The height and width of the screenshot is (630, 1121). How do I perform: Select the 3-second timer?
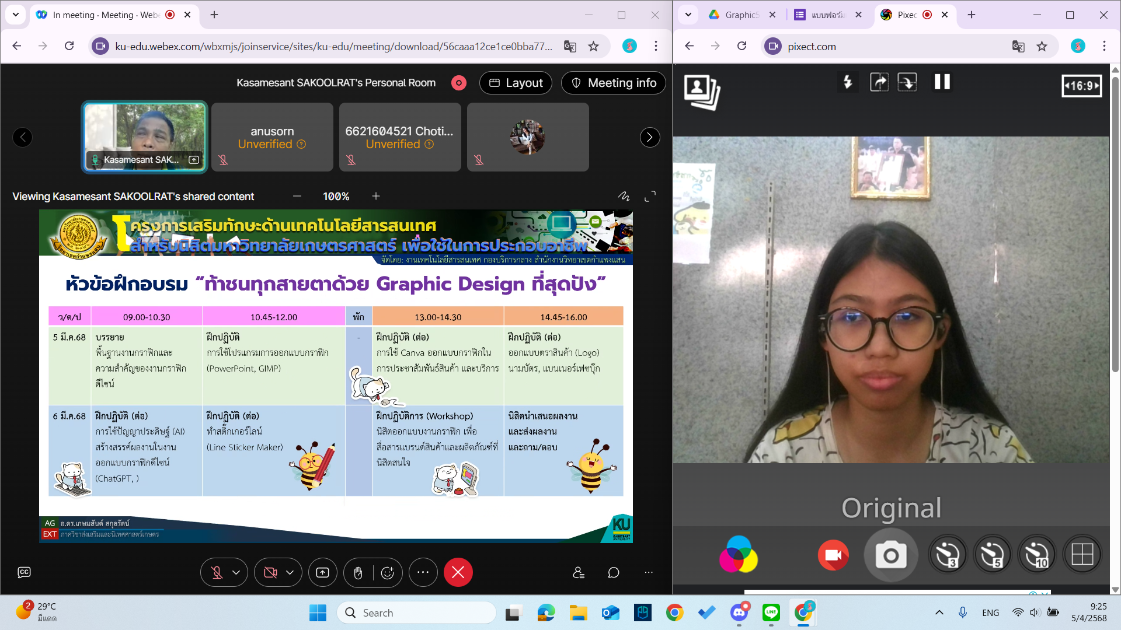point(947,555)
